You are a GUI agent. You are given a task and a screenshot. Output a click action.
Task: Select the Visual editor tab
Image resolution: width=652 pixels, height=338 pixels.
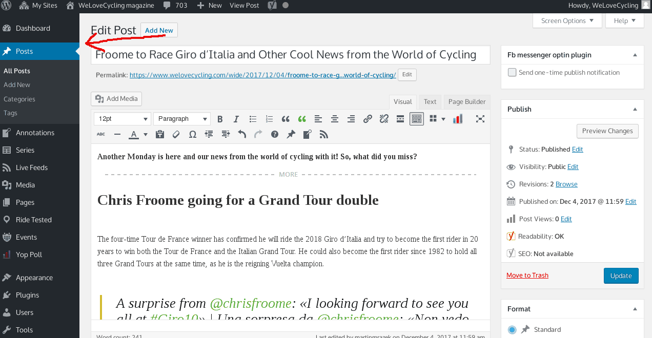[x=403, y=101]
